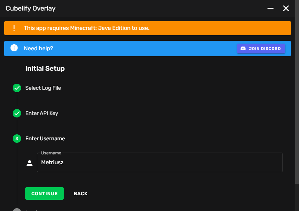Click the partially visible step 4 circle
The width and height of the screenshot is (299, 211).
point(17,210)
